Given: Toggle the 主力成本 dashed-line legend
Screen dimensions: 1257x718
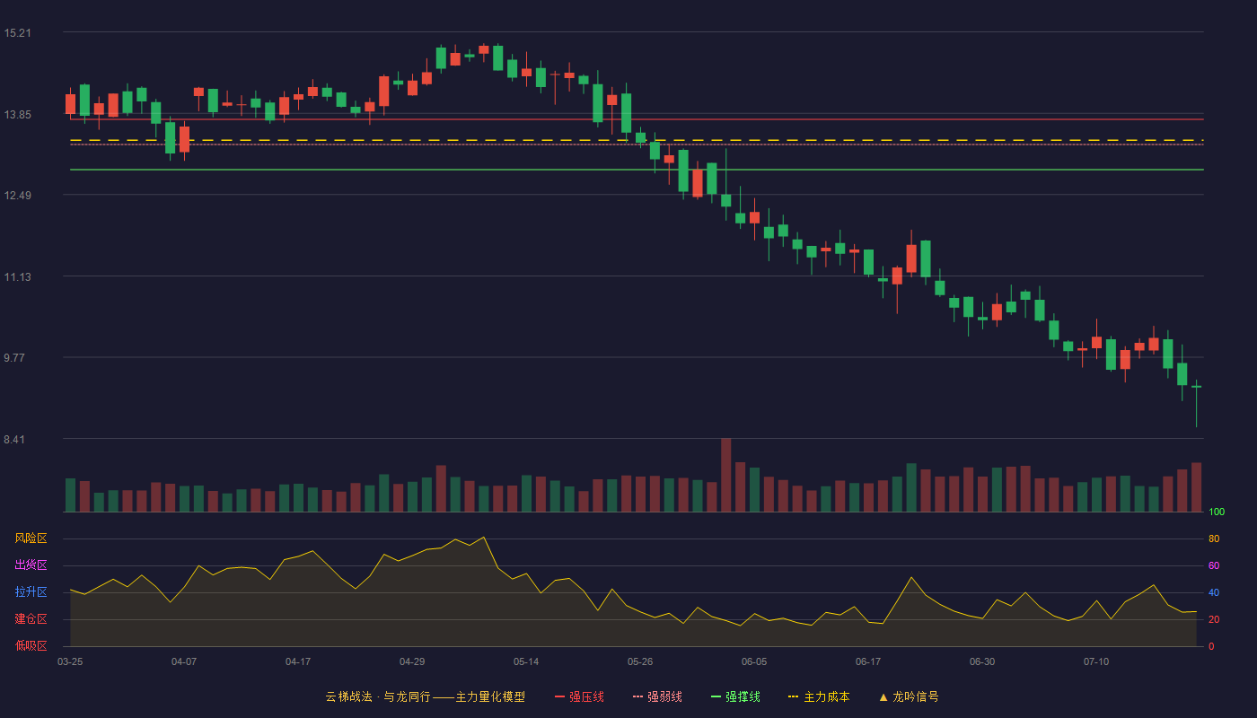Looking at the screenshot, I should (x=819, y=696).
